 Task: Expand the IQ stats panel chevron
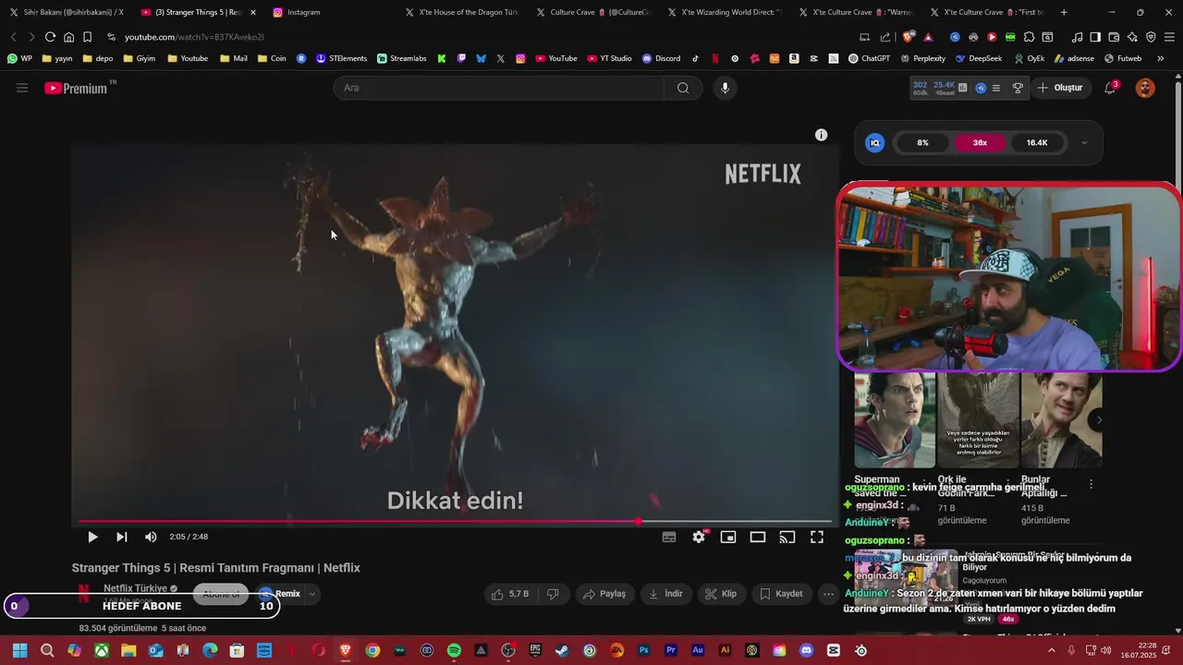[x=1084, y=143]
